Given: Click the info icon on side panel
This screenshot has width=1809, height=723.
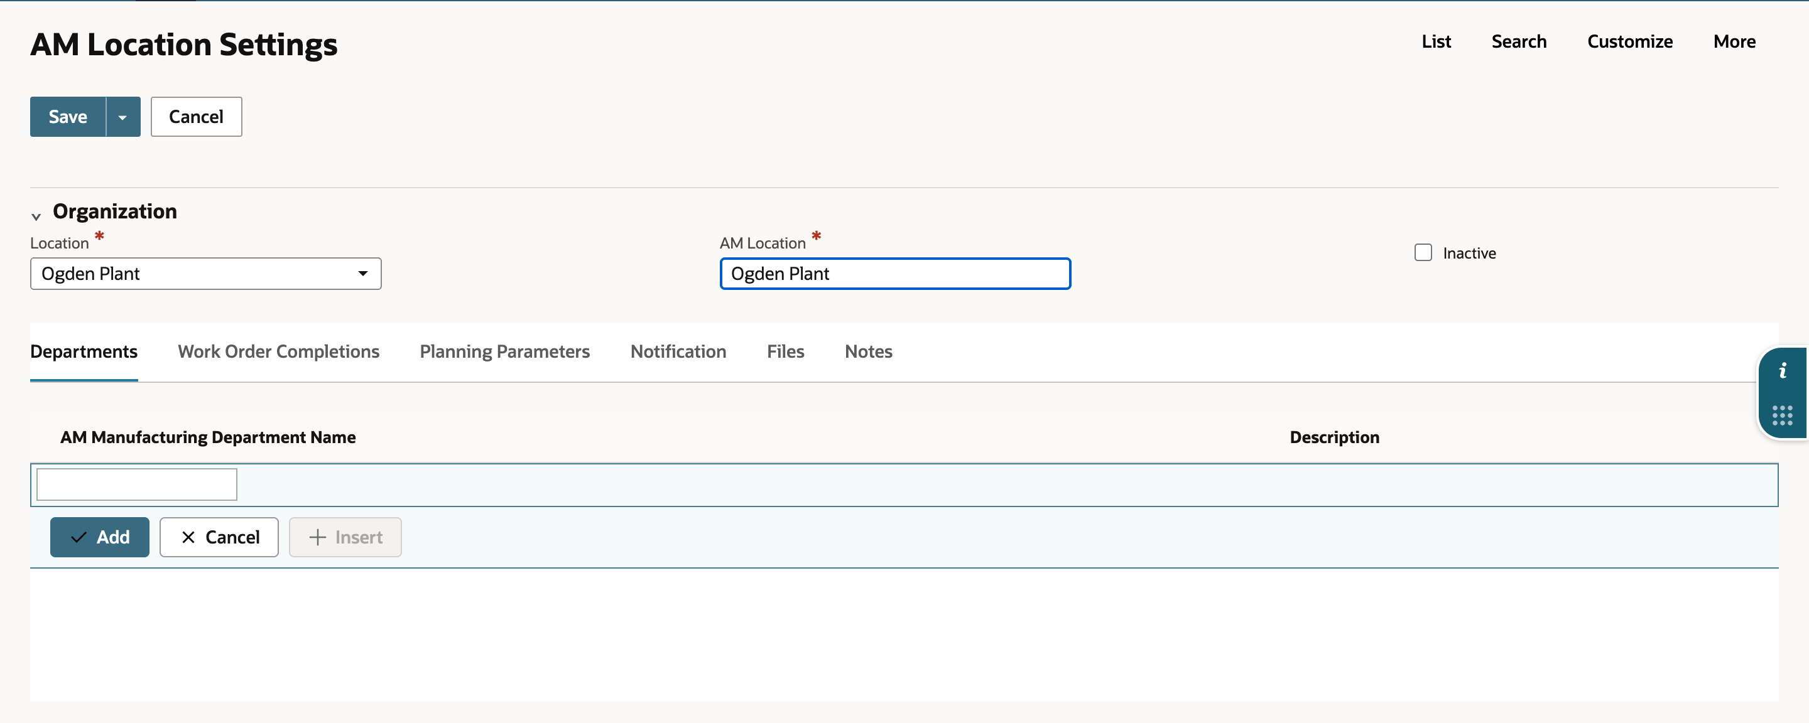Looking at the screenshot, I should click(1783, 371).
